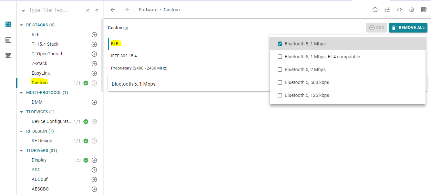This screenshot has width=431, height=195.
Task: Select the teal Software panel icon in sidebar
Action: (8, 24)
